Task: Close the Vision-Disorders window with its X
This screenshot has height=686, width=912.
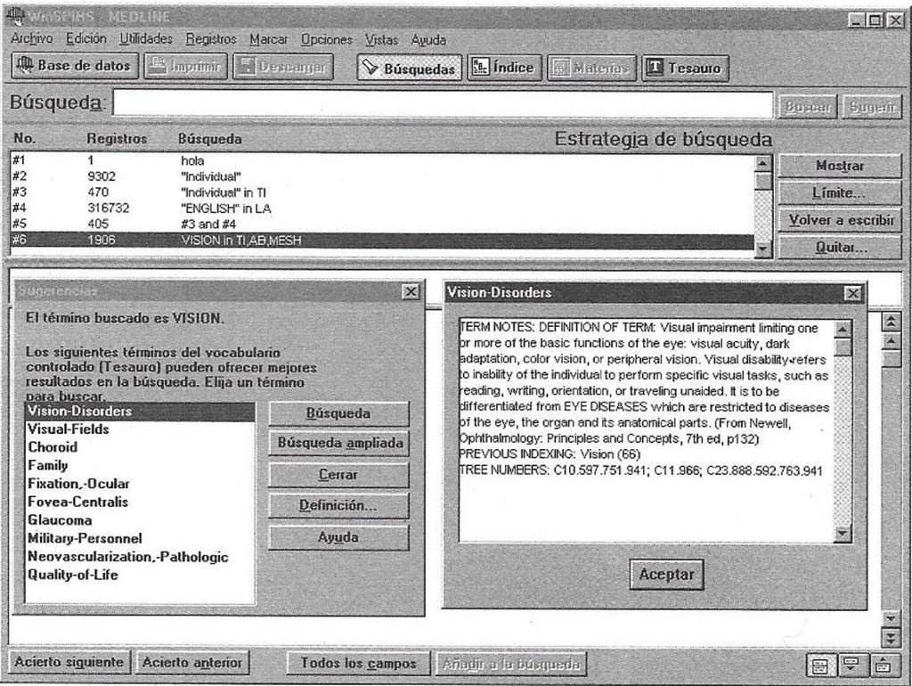Action: pyautogui.click(x=852, y=293)
